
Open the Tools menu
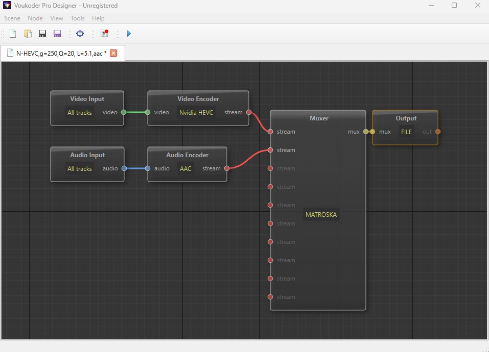(78, 18)
